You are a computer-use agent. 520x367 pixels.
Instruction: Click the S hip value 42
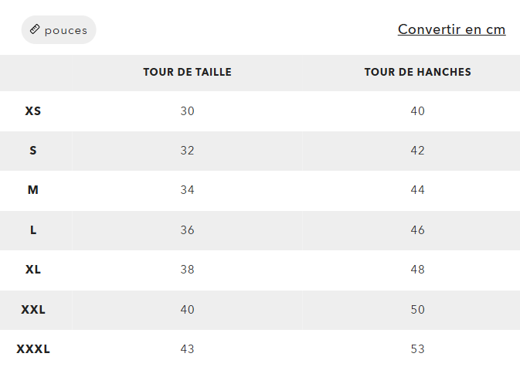pyautogui.click(x=417, y=151)
